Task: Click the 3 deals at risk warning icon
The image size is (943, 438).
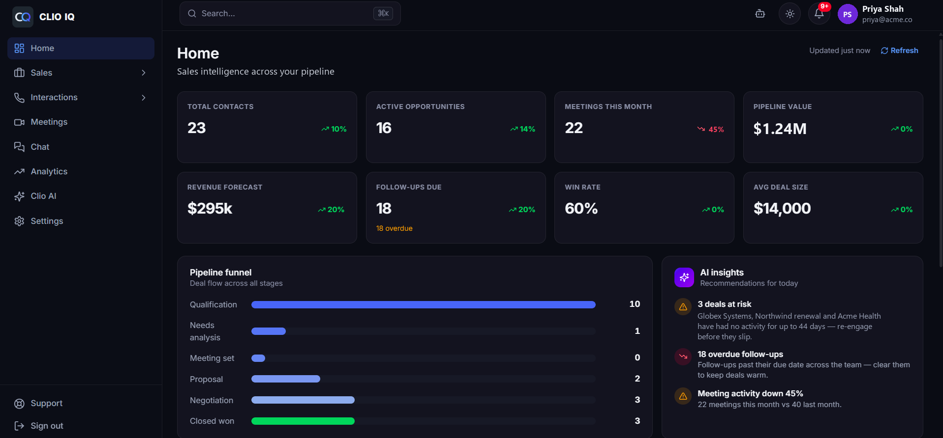Action: point(683,307)
